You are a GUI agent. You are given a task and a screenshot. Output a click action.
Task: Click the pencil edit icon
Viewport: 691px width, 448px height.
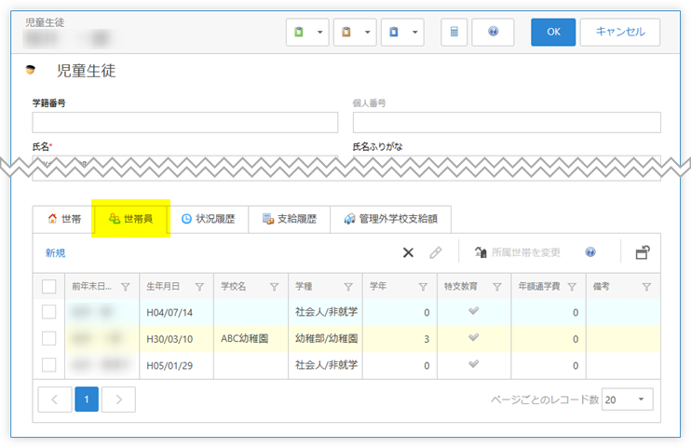coord(436,252)
